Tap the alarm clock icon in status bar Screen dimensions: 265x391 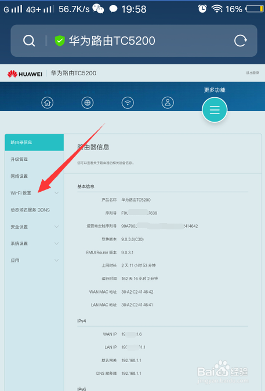202,9
